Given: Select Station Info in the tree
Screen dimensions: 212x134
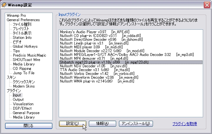Looking at the screenshot, I should pos(22,38).
